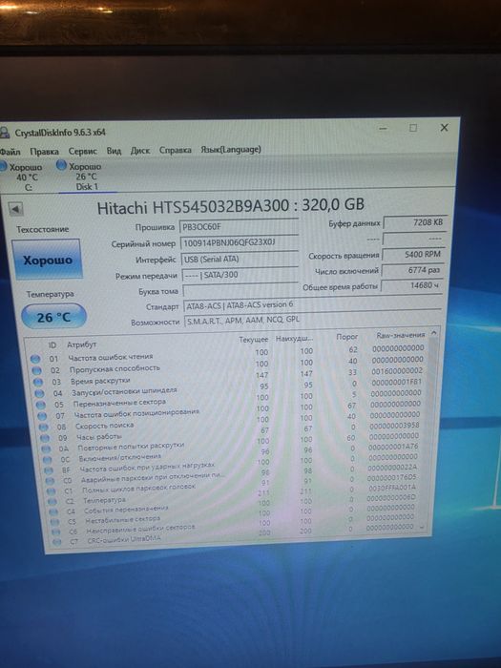The image size is (501, 668).
Task: Click the blue health icon of Disk 1
Action: (62, 165)
